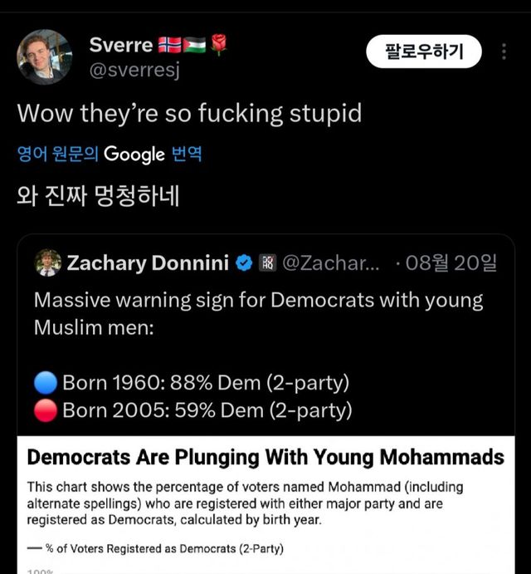This screenshot has height=574, width=531.
Task: Open the @sverresj handle link
Action: point(134,70)
